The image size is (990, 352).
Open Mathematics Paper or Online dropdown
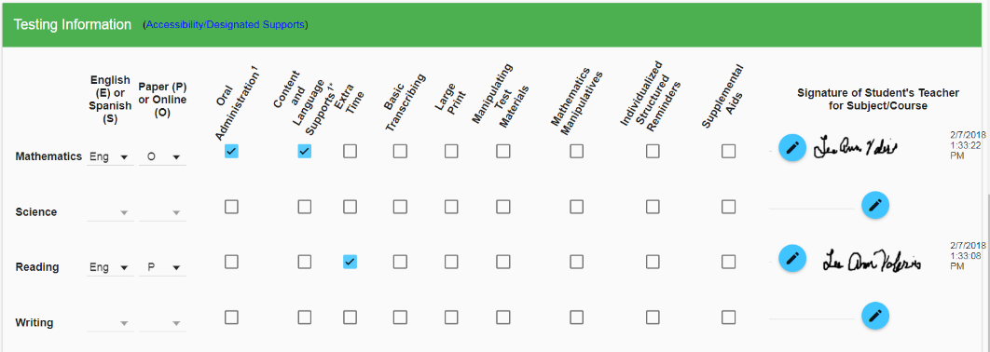click(x=163, y=156)
